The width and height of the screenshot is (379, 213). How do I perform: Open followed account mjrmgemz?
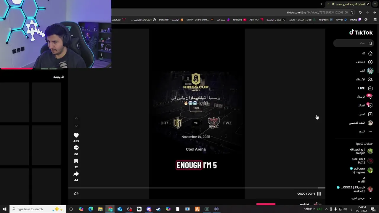click(362, 170)
